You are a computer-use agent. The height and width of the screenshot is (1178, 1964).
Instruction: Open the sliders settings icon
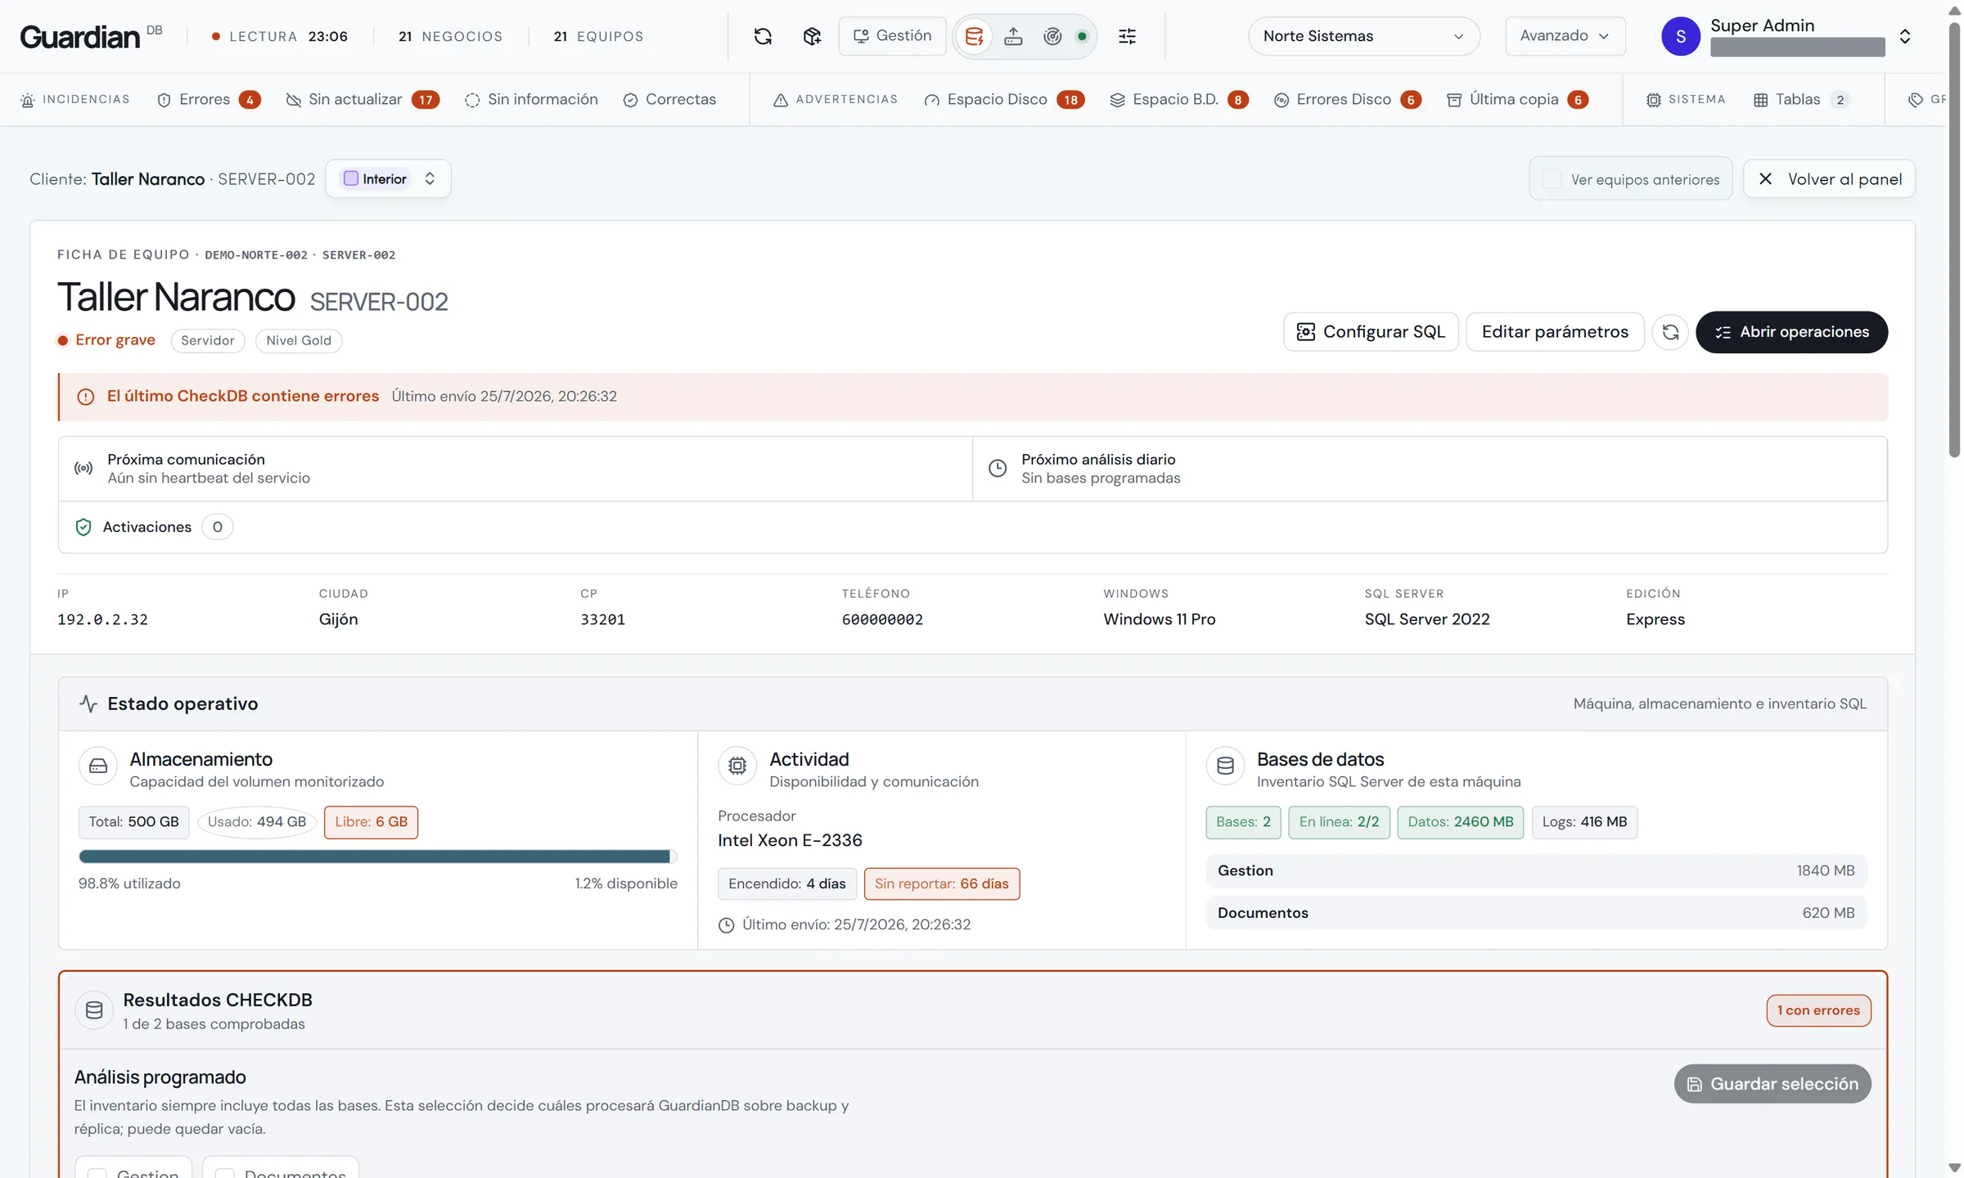(1127, 36)
